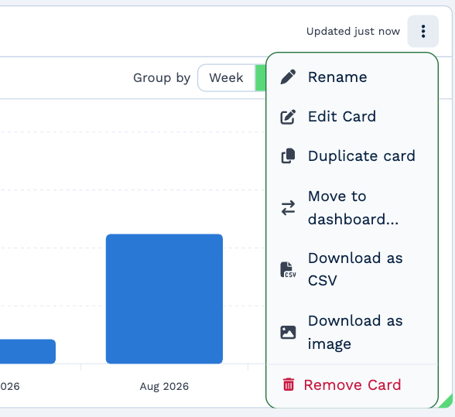The image size is (455, 417).
Task: Select Rename from the card menu
Action: [x=351, y=77]
